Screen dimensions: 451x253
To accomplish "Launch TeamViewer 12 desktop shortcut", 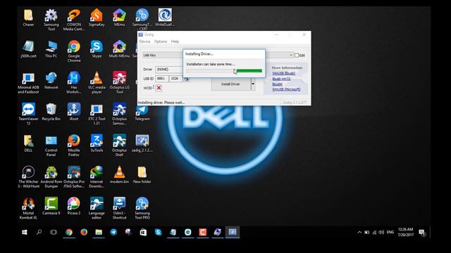I will click(x=28, y=114).
